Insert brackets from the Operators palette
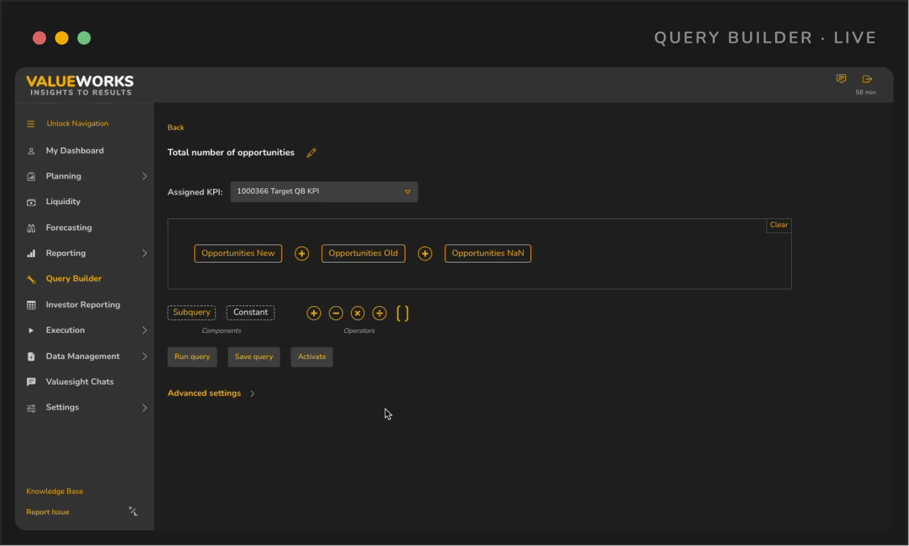 402,313
